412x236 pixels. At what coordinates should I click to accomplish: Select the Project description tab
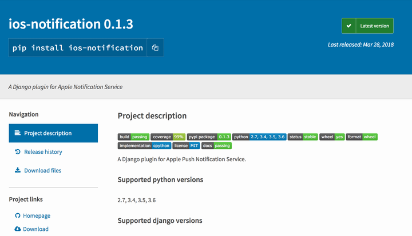tap(53, 133)
